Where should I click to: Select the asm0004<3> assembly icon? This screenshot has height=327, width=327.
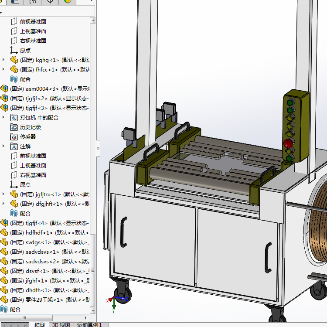tap(4, 89)
